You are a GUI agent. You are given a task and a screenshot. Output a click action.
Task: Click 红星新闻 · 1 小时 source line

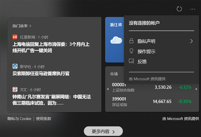click(34, 37)
